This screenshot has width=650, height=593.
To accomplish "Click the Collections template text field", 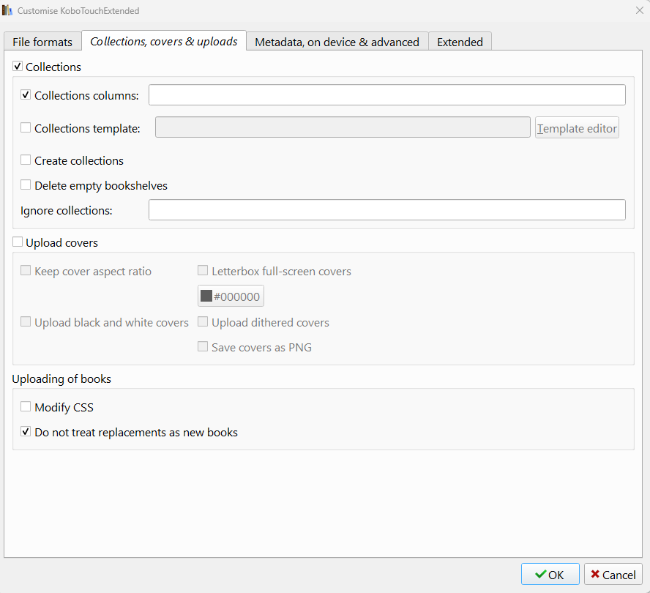I will [x=343, y=127].
